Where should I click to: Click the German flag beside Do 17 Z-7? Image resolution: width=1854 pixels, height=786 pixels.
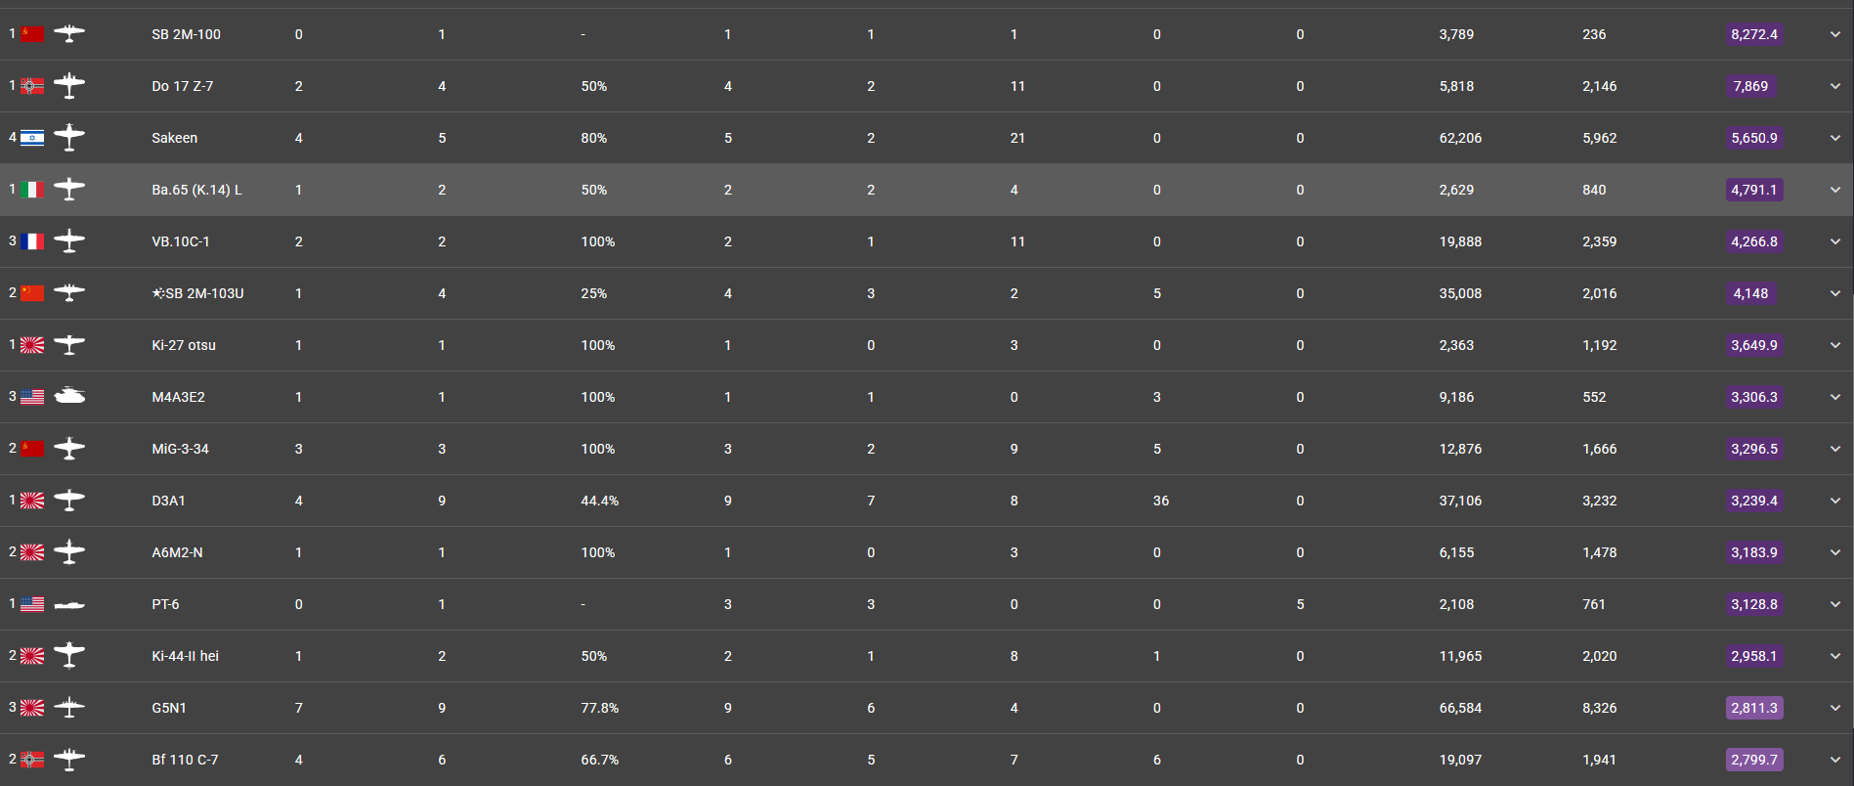pos(32,86)
